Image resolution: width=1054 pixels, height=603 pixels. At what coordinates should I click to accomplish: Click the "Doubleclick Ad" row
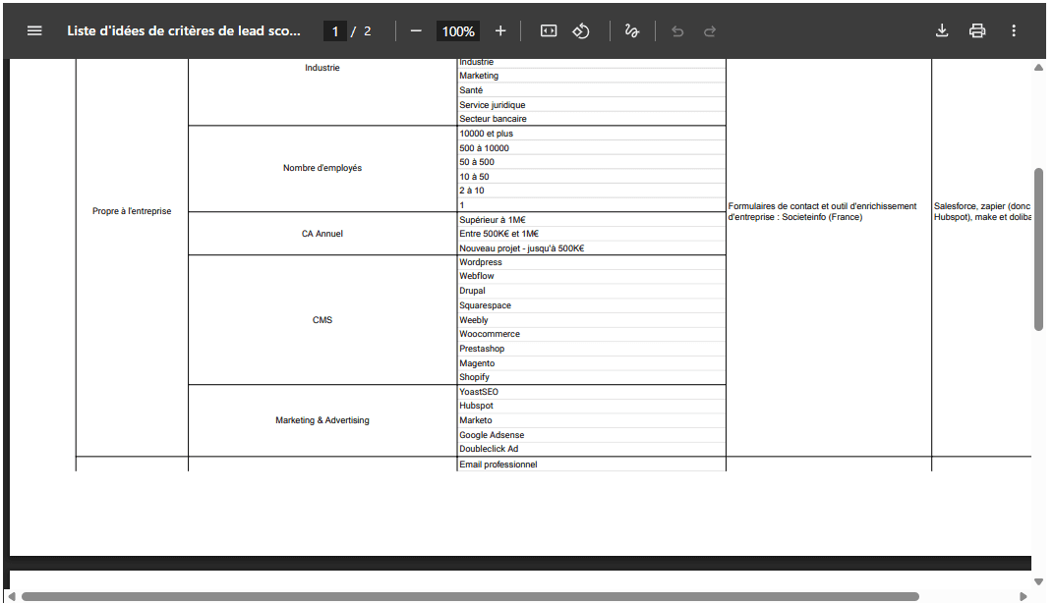tap(591, 449)
